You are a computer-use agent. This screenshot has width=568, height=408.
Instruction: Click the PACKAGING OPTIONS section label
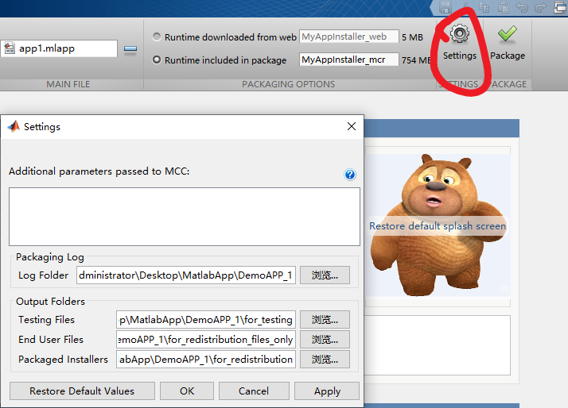[288, 84]
